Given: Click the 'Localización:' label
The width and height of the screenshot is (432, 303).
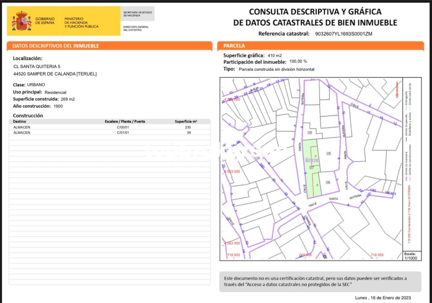Looking at the screenshot, I should tap(28, 58).
